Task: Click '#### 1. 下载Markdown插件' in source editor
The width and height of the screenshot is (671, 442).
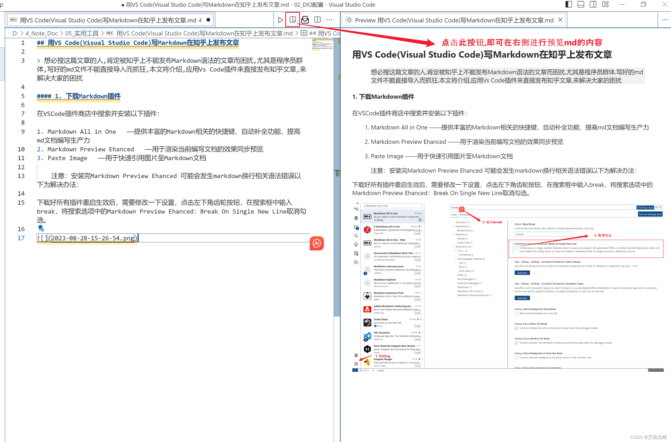Action: pyautogui.click(x=79, y=96)
